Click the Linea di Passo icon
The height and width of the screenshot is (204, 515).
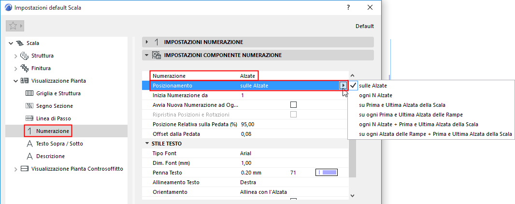(x=28, y=118)
